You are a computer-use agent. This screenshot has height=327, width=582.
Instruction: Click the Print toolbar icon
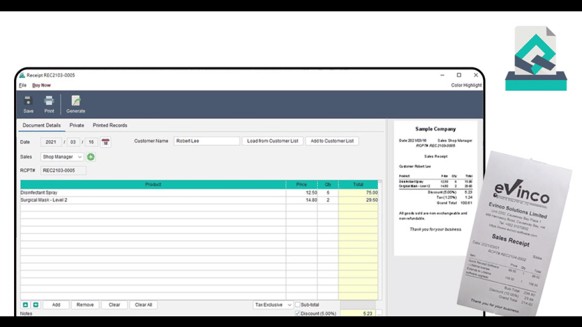coord(49,104)
